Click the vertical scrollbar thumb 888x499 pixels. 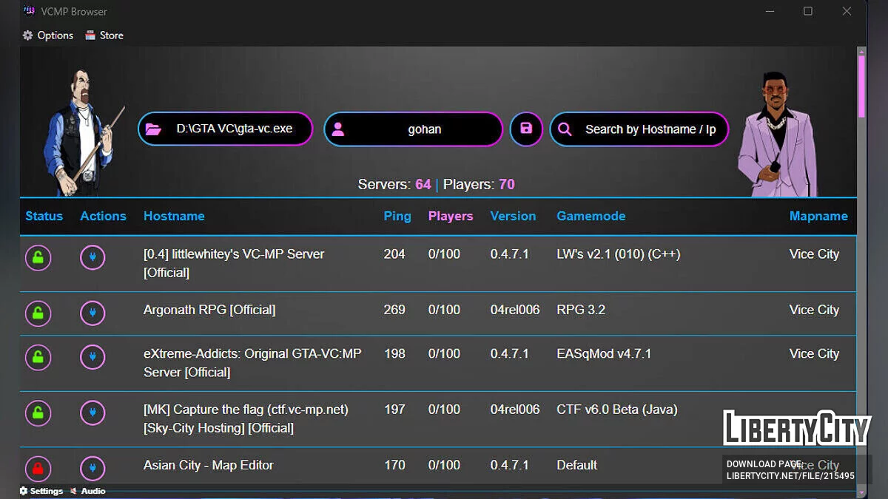pyautogui.click(x=861, y=85)
